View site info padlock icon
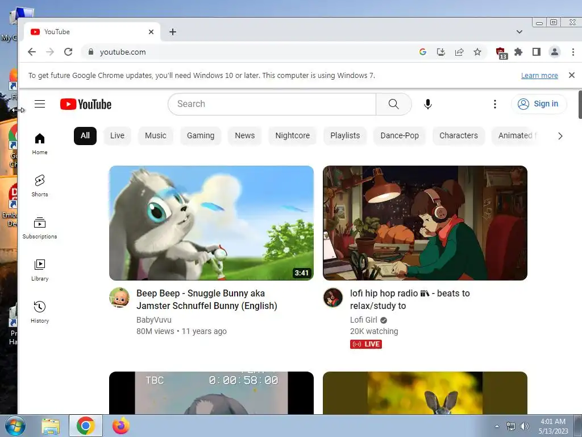582x437 pixels. pos(91,52)
